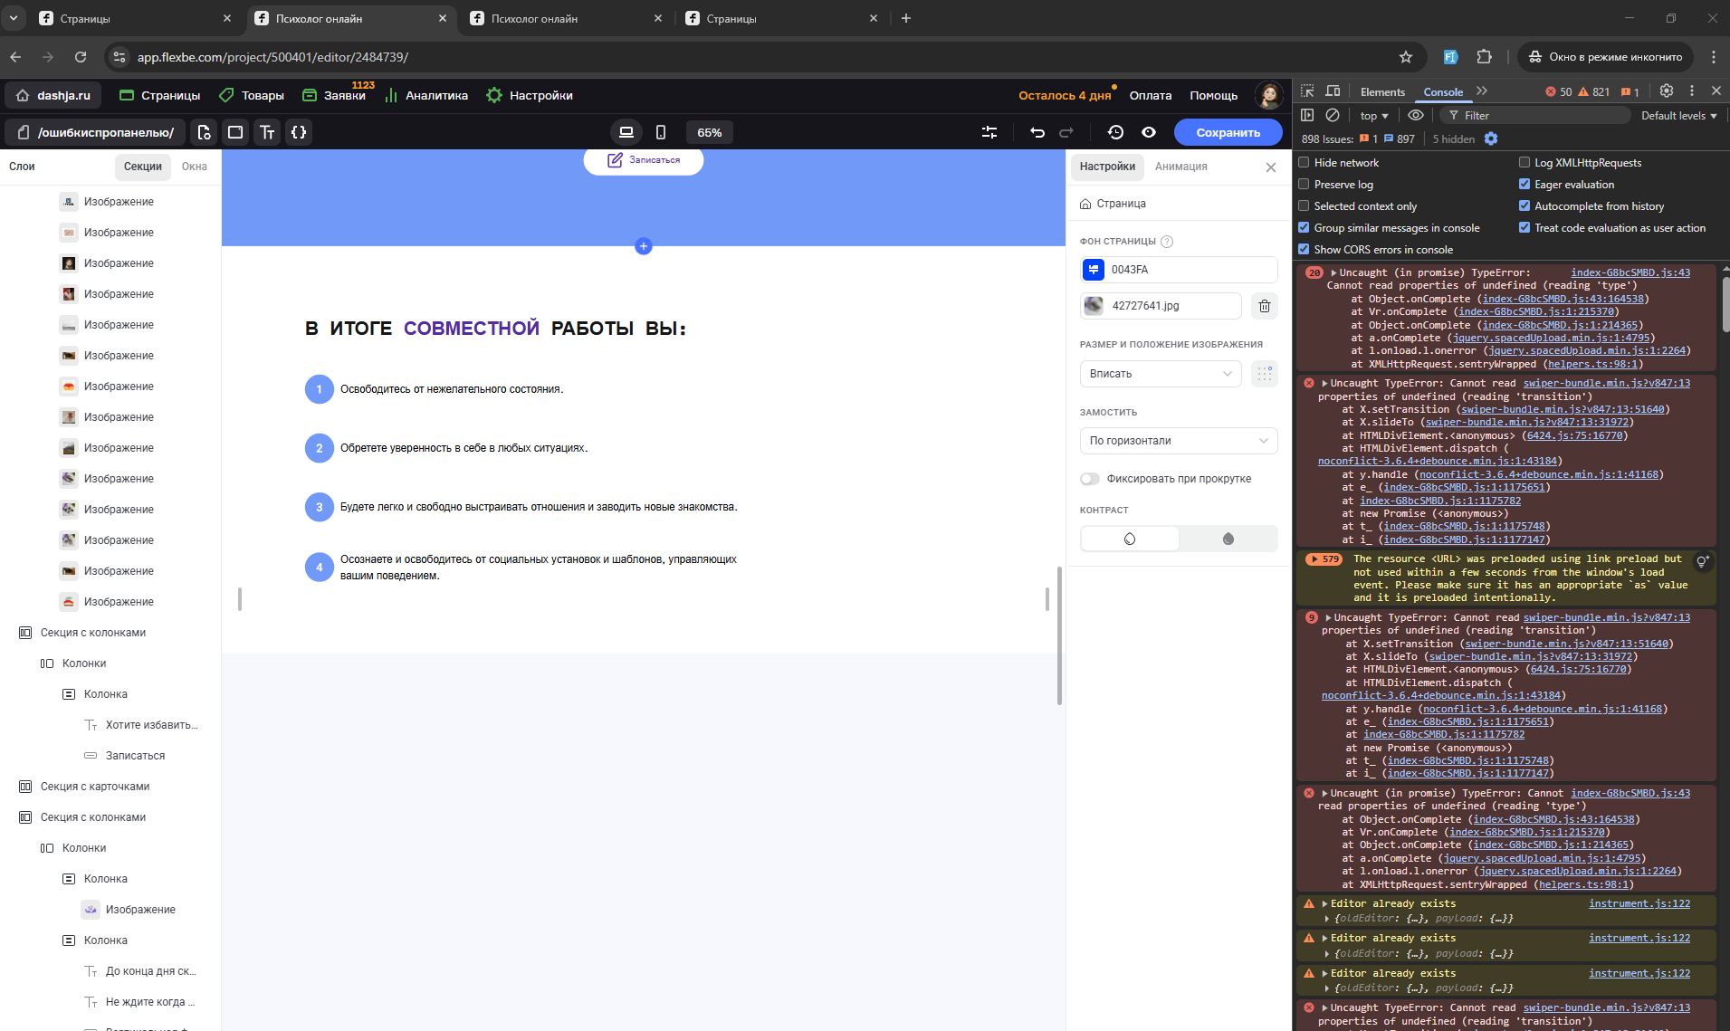Screen dimensions: 1730x1031
Task: Click the preview eye icon
Action: 1149,132
